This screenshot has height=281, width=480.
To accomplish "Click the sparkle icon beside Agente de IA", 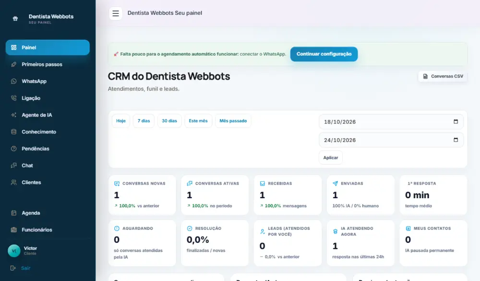I will (x=14, y=115).
